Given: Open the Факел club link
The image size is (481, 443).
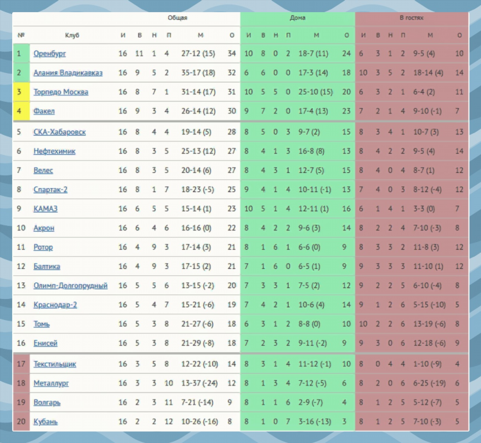Looking at the screenshot, I should pyautogui.click(x=44, y=111).
